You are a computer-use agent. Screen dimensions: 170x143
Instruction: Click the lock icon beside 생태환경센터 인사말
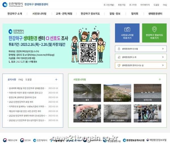click(118, 49)
